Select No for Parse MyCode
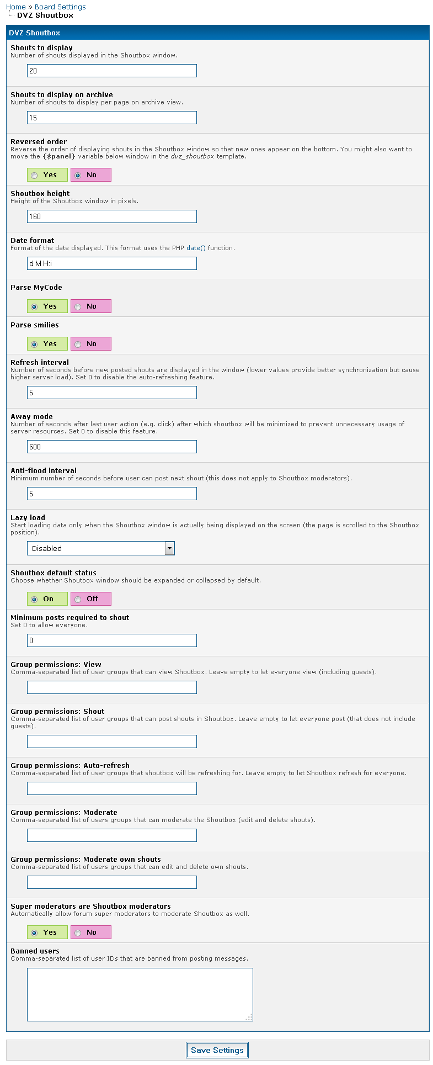Screen dimensions: 433x1065 [78, 307]
